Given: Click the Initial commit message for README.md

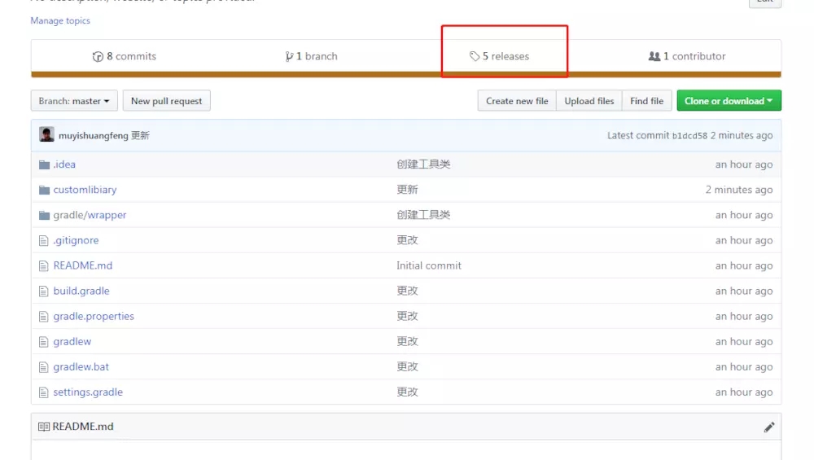Looking at the screenshot, I should coord(429,266).
